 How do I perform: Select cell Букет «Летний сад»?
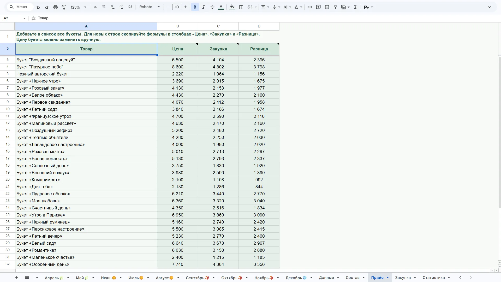(x=86, y=109)
